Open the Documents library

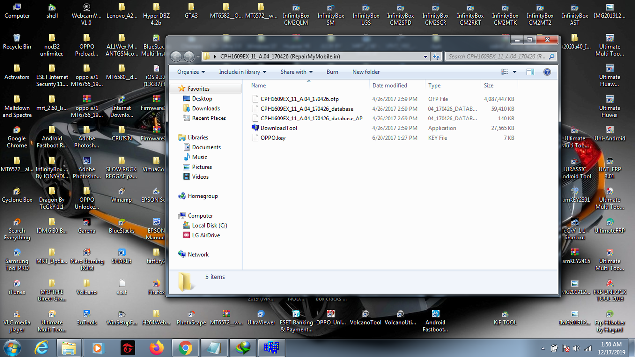click(206, 147)
